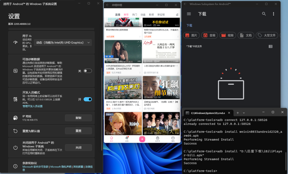
Task: Open Microsoft 隐私声明 link
Action: [61, 167]
